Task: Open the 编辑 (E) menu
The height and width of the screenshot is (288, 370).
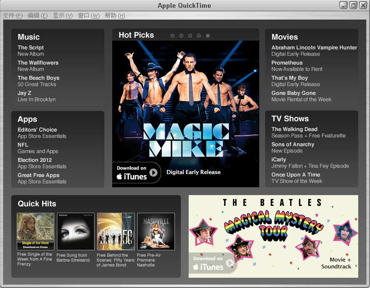Action: (x=38, y=16)
